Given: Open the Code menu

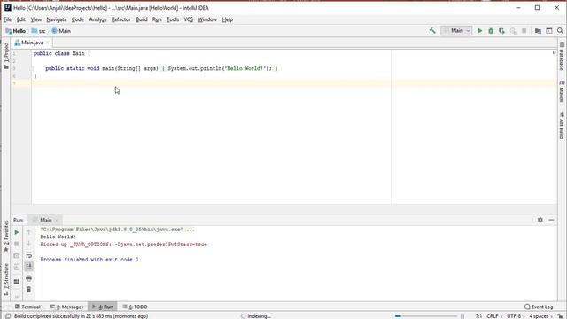Looking at the screenshot, I should click(x=77, y=19).
